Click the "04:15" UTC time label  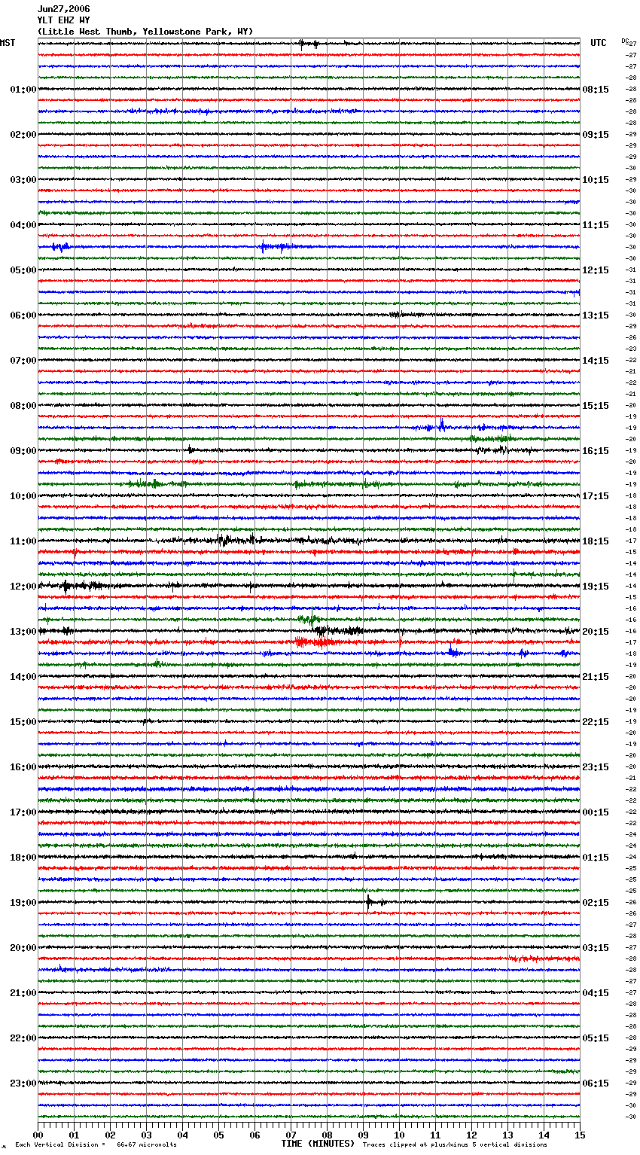[596, 993]
